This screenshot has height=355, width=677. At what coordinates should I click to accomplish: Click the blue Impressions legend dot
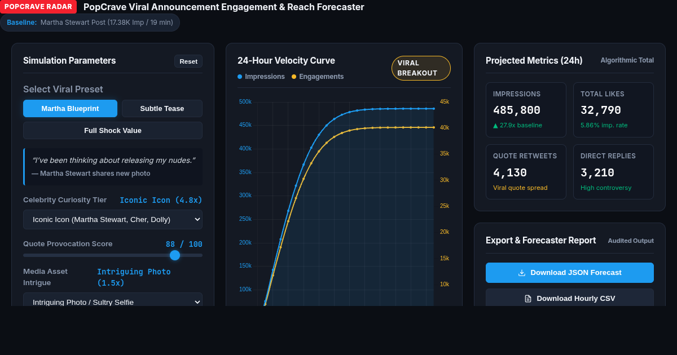240,77
